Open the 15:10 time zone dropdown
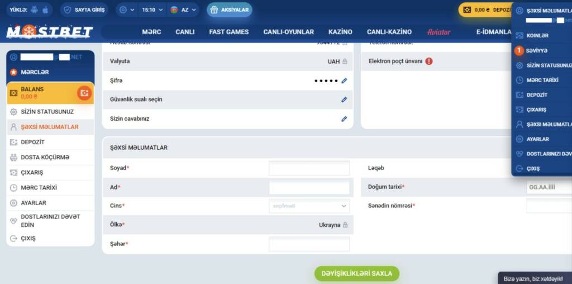 coord(152,10)
